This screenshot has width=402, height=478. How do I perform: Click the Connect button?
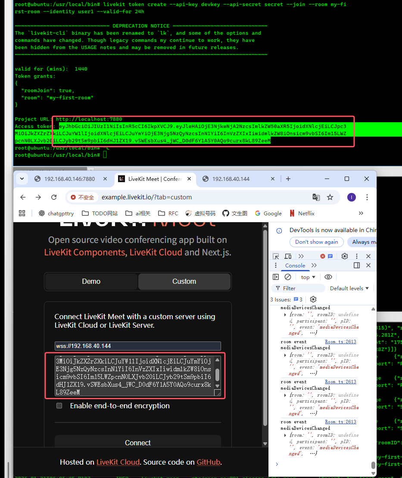coord(137,443)
